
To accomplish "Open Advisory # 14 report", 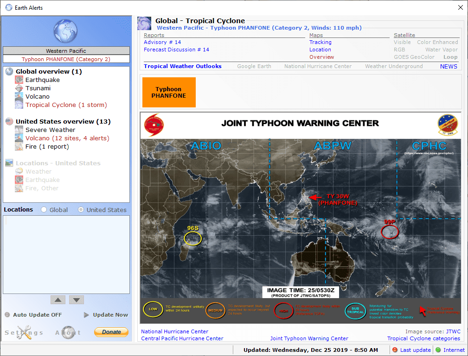I will coord(162,42).
